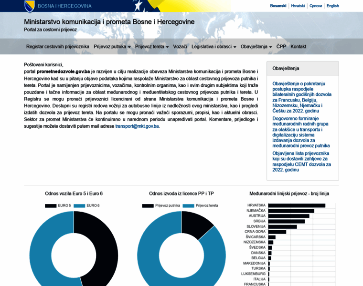
Task: Open notice about CEMT dozvola lista prijevoznika
Action: 302,162
